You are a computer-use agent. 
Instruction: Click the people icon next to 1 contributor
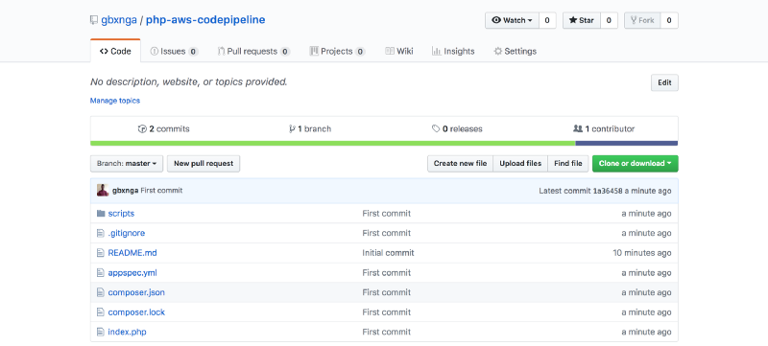578,128
